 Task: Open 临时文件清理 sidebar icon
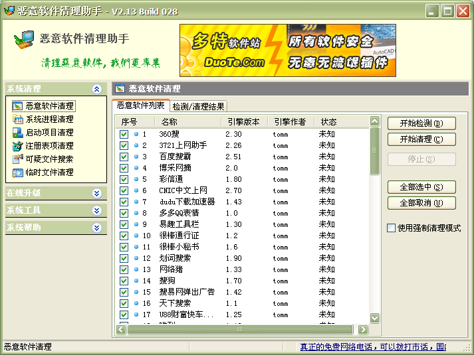coord(17,173)
